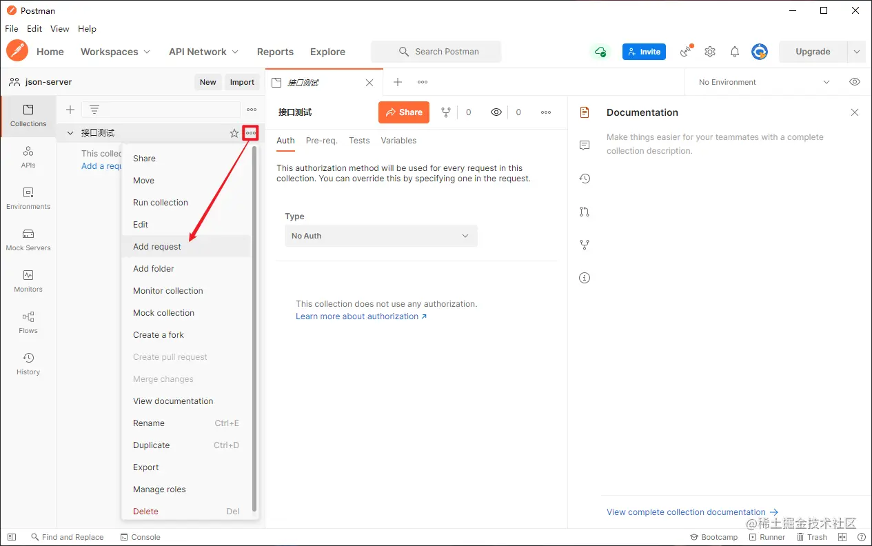Click the Invite button
The width and height of the screenshot is (872, 546).
[x=644, y=52]
